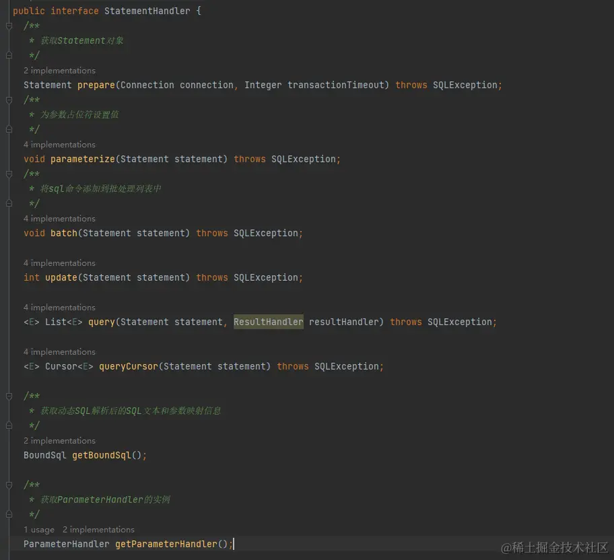Image resolution: width=614 pixels, height=560 pixels.
Task: Click the transactionTimeout parameter
Action: click(x=336, y=85)
